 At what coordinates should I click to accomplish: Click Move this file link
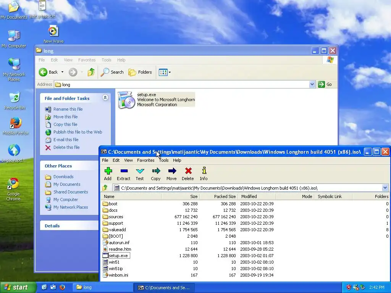65,117
